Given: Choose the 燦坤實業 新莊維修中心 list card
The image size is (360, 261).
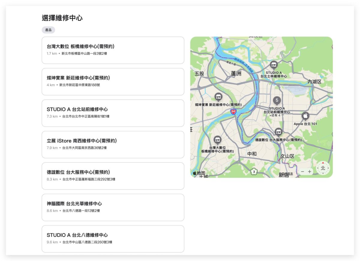Looking at the screenshot, I should coord(113,82).
